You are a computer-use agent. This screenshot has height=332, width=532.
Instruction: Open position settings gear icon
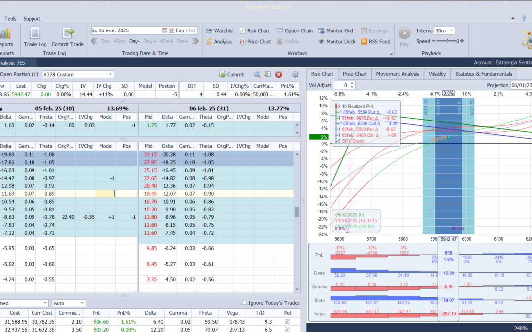295,74
